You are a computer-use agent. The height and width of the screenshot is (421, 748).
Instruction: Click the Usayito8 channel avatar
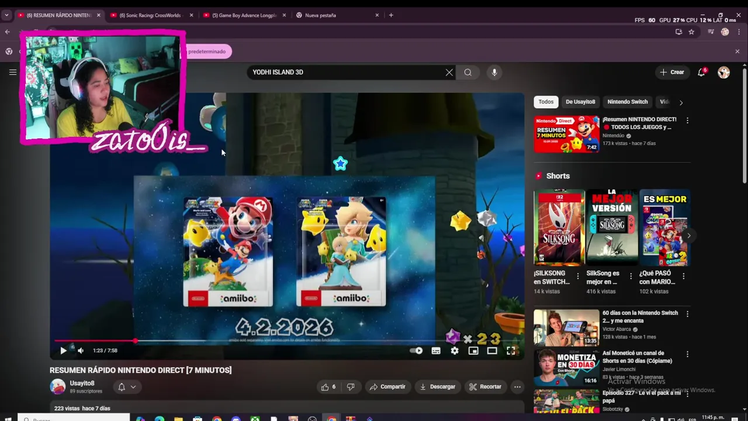57,387
